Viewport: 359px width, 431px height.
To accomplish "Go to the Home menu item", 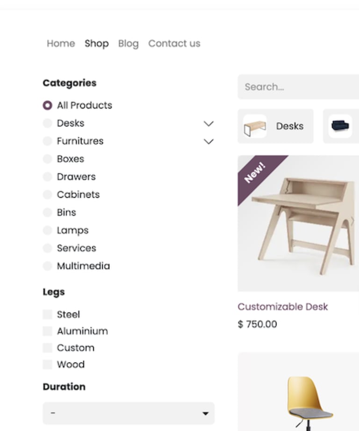I will click(x=61, y=44).
